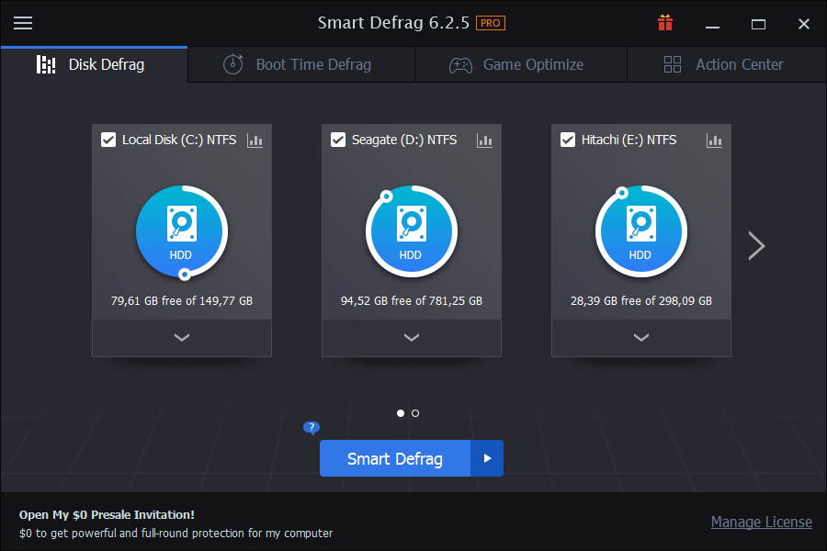Click the Local Disk (C:) NTFS label

click(179, 140)
